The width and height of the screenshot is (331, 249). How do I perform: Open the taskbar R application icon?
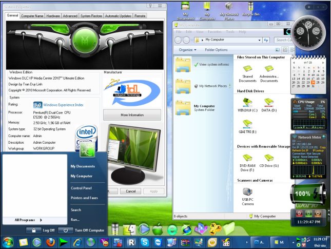point(131,242)
